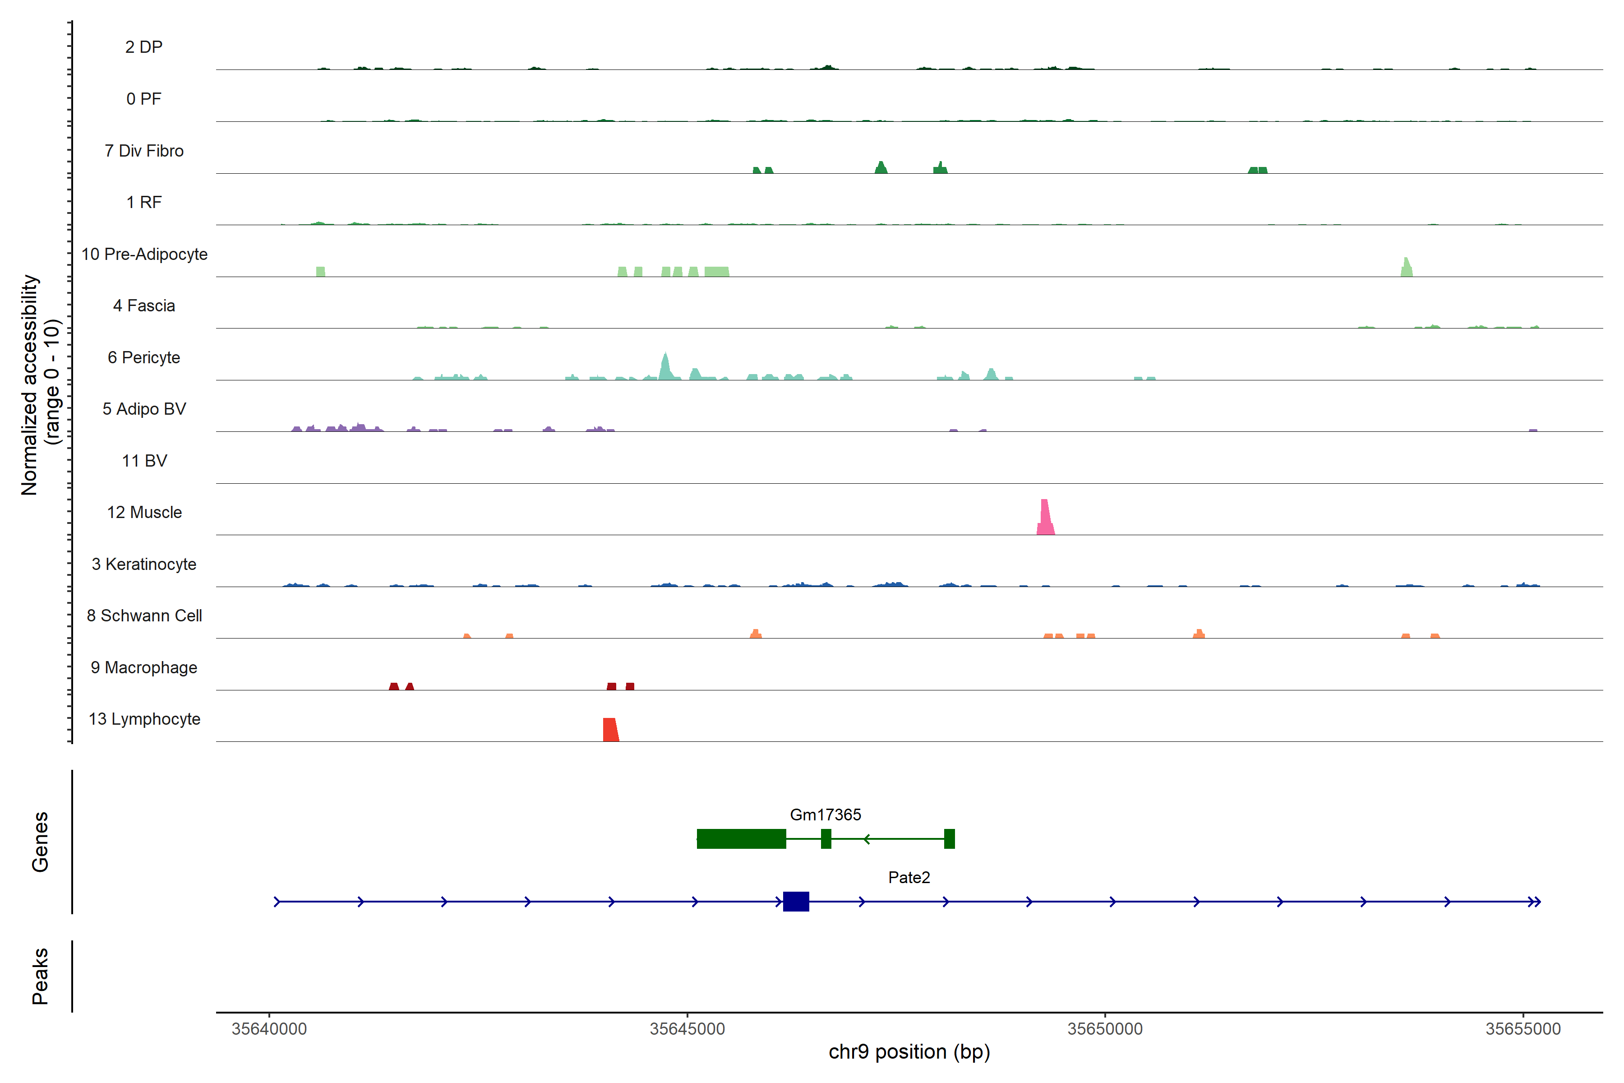This screenshot has height=1083, width=1624.
Task: Click the Pate2 gene label
Action: [x=909, y=877]
